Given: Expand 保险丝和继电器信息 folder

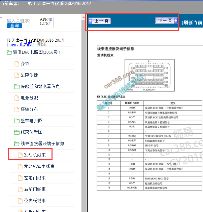Looking at the screenshot, I should (40, 86).
